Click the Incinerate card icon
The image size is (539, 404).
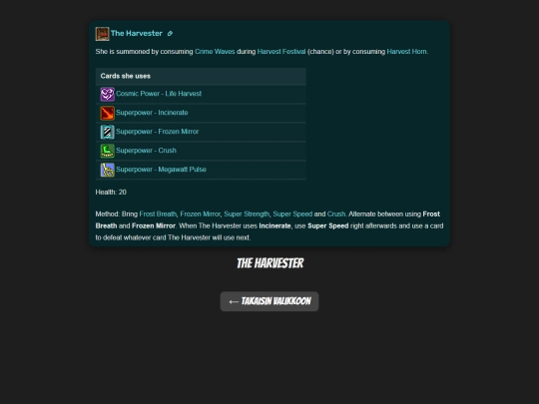[107, 113]
